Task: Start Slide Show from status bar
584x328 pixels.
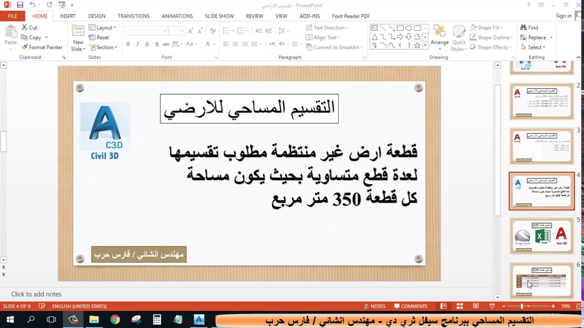Action: [492, 306]
